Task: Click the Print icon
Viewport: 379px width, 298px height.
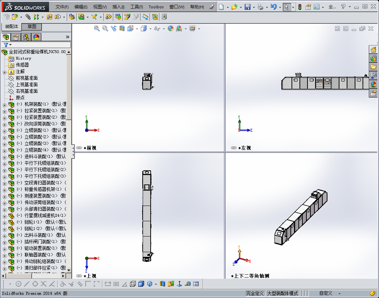Action: click(x=260, y=7)
